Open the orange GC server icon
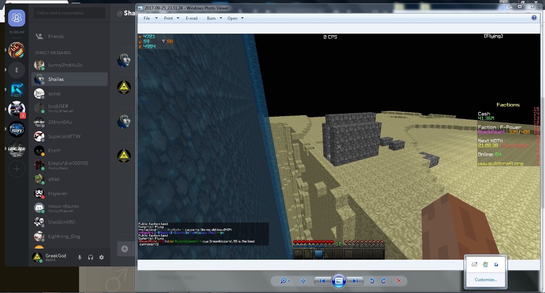 17,50
